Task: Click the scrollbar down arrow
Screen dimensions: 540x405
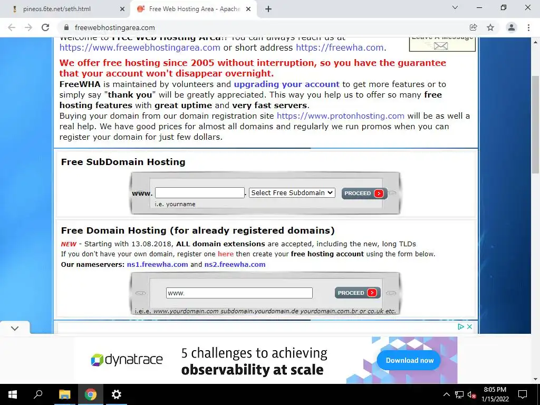Action: (536, 379)
